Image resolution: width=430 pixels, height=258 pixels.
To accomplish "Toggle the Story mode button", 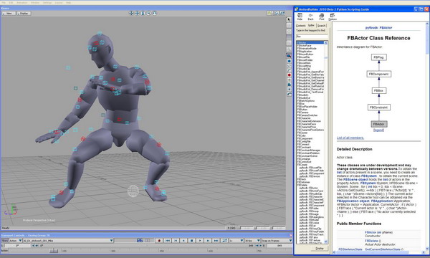I will coord(5,241).
